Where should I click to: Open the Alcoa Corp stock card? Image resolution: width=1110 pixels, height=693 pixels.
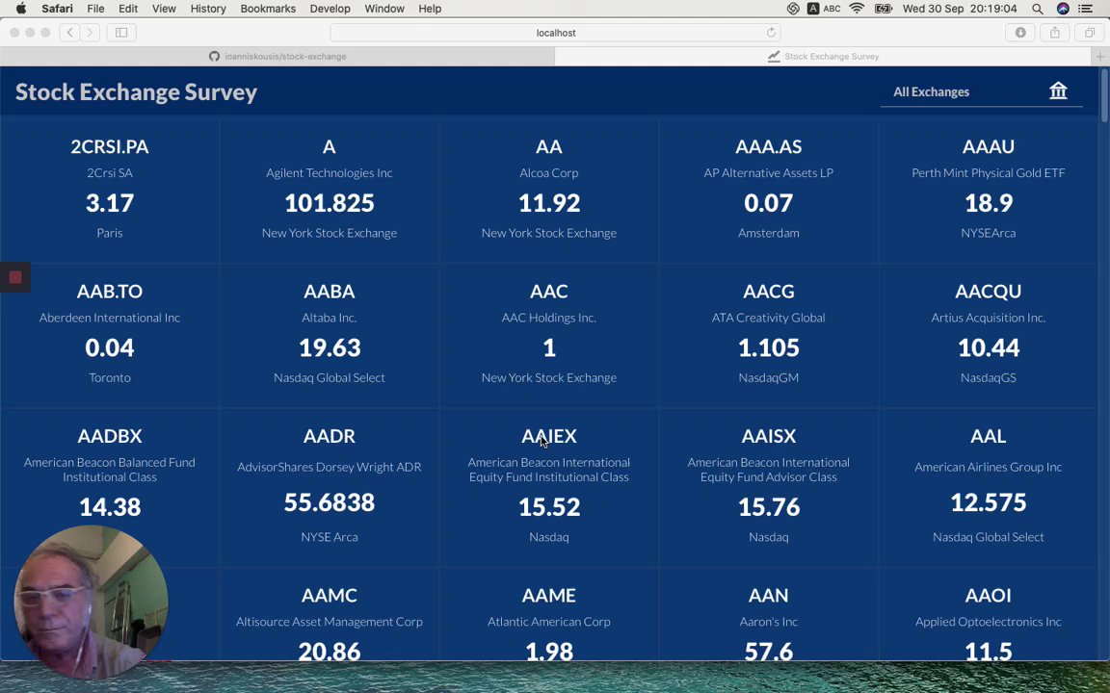[548, 191]
